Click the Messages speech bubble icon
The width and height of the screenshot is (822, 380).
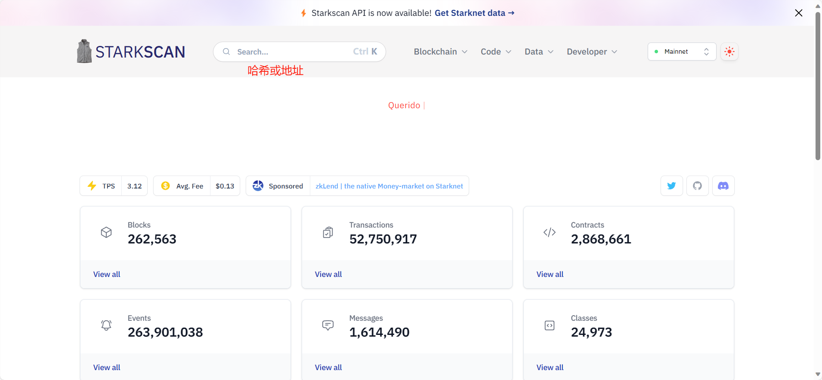328,325
